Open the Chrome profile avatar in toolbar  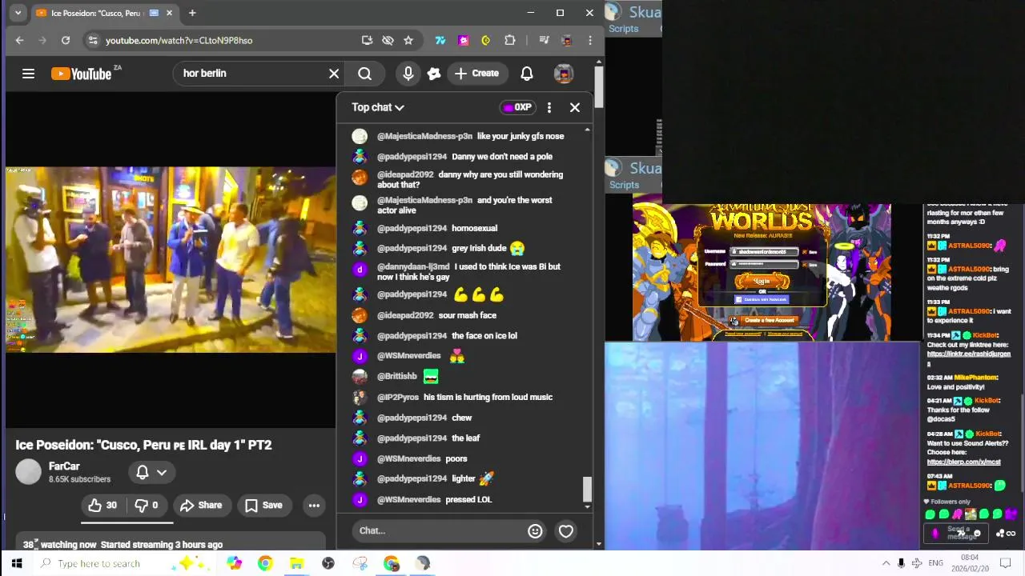(567, 40)
